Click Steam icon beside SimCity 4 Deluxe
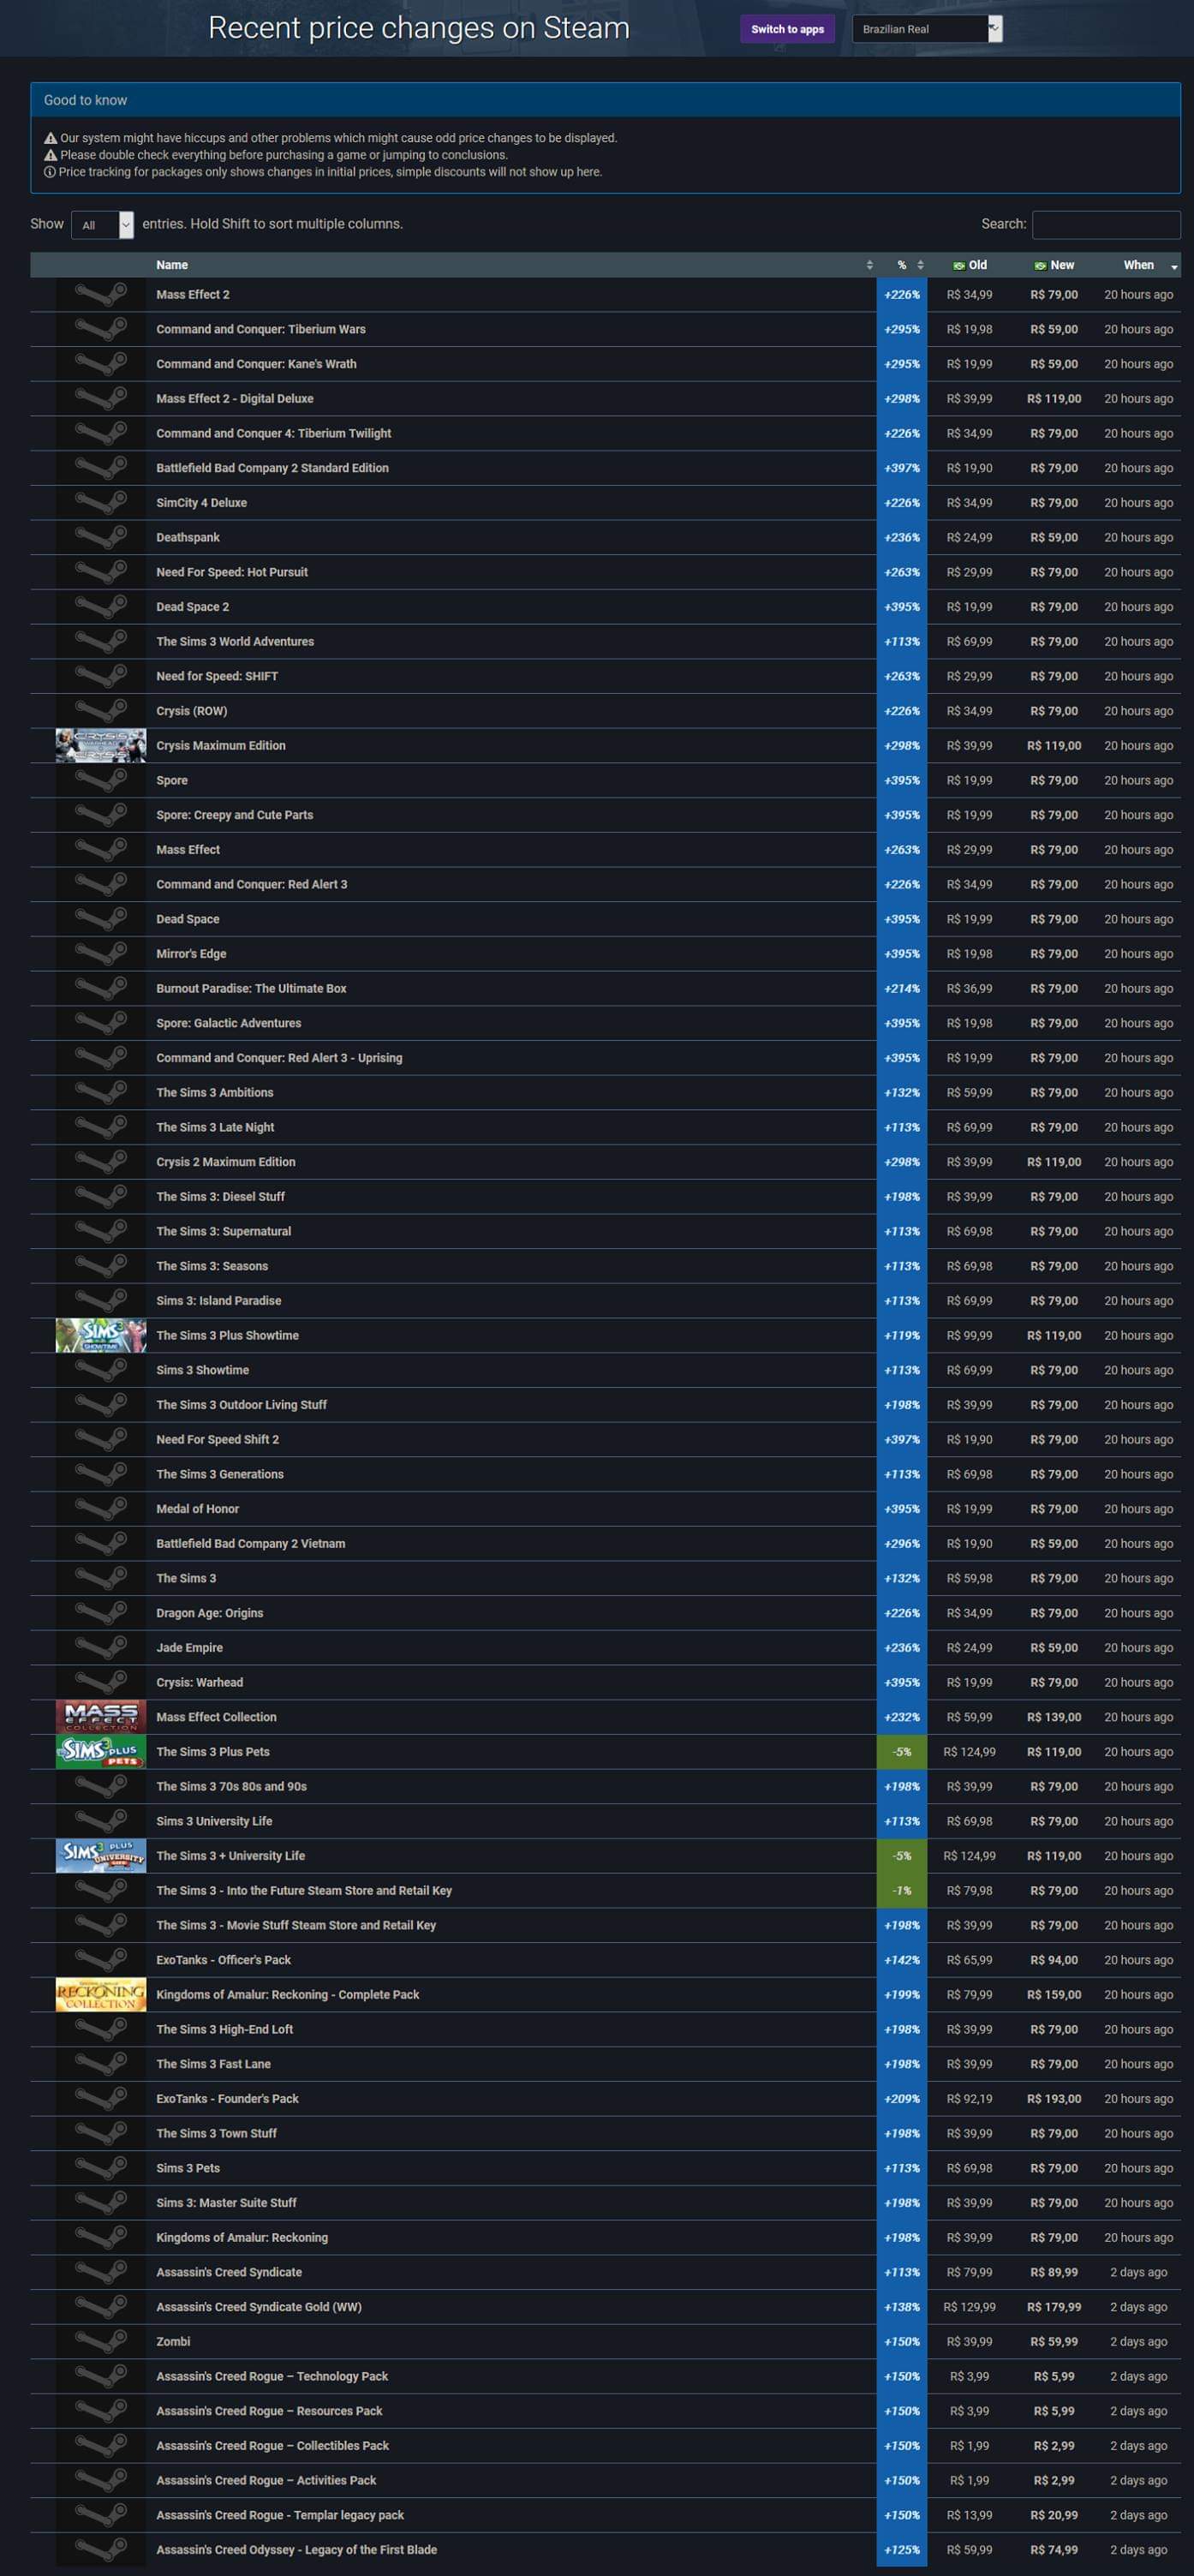The image size is (1194, 2576). tap(101, 503)
